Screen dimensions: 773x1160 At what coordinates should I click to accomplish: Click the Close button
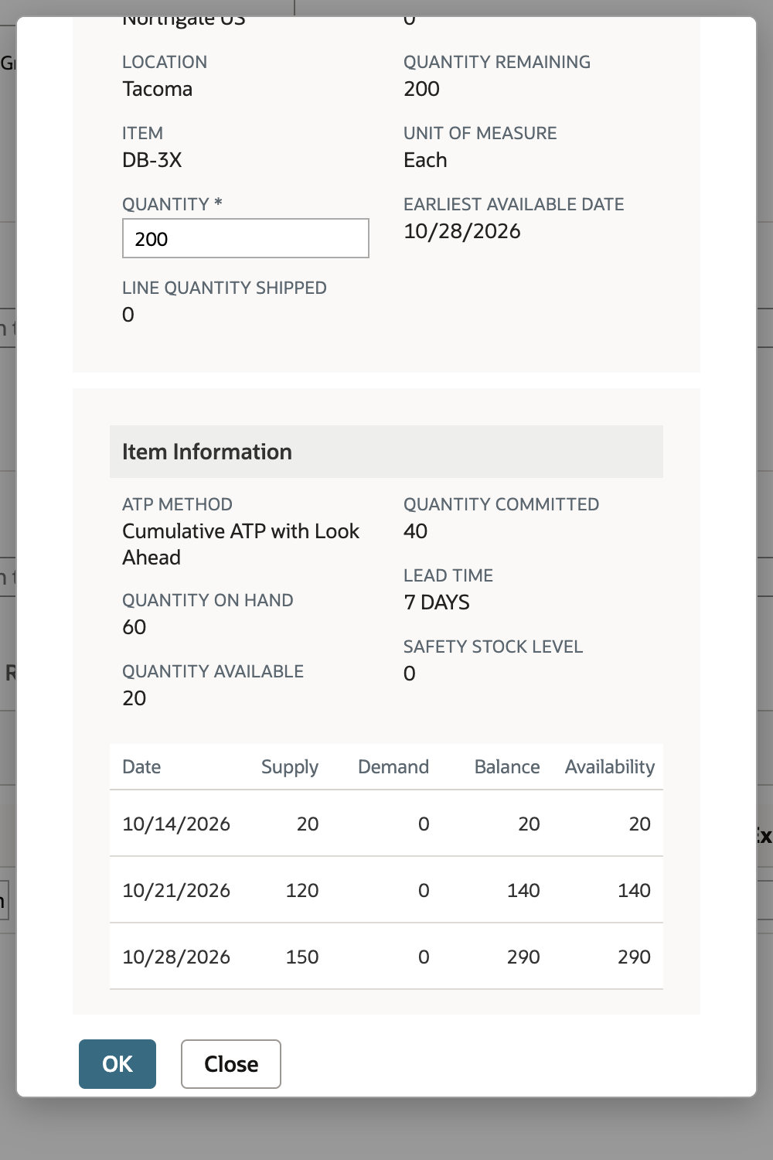click(x=231, y=1064)
